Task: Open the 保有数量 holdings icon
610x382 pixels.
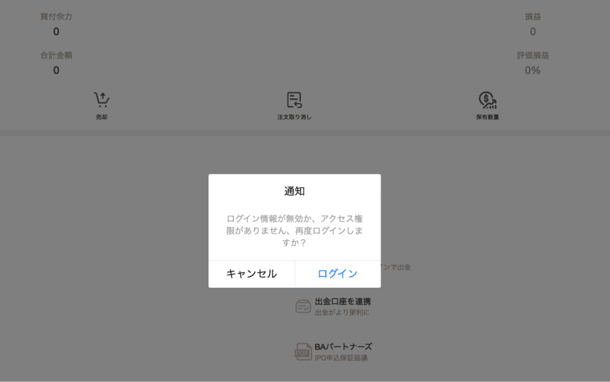Action: (x=487, y=100)
